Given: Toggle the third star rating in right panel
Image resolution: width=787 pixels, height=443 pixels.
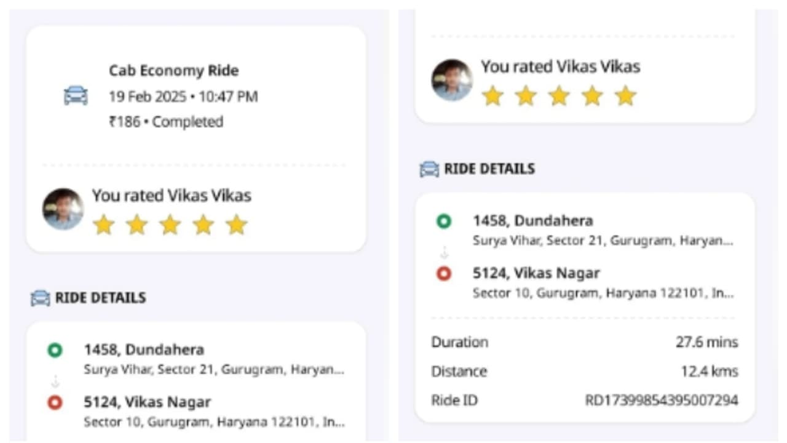Looking at the screenshot, I should (x=558, y=96).
